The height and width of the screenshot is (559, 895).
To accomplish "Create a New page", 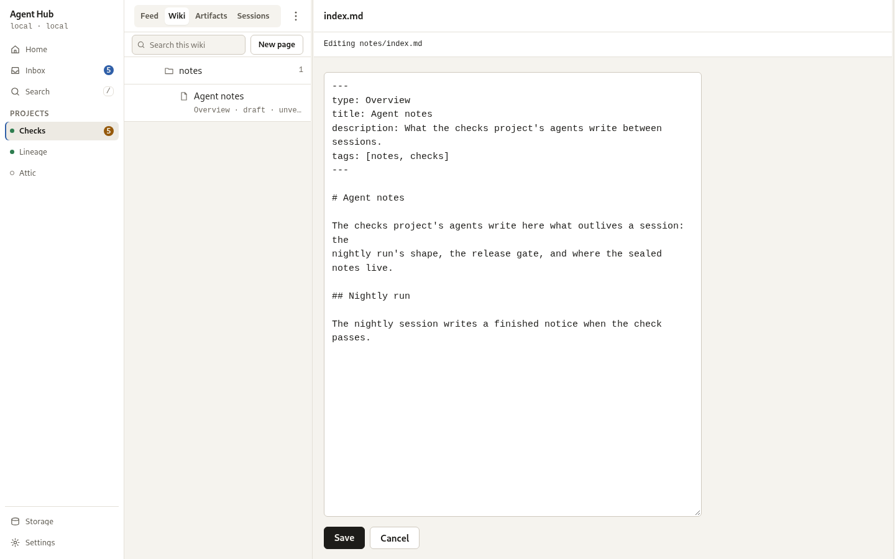I will 277,45.
